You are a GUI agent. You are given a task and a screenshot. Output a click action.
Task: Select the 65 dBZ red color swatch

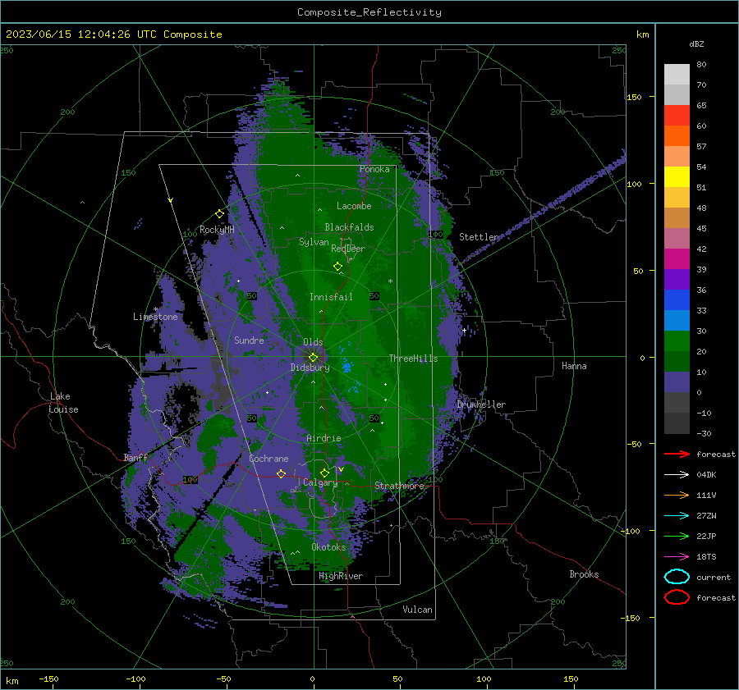tap(677, 115)
